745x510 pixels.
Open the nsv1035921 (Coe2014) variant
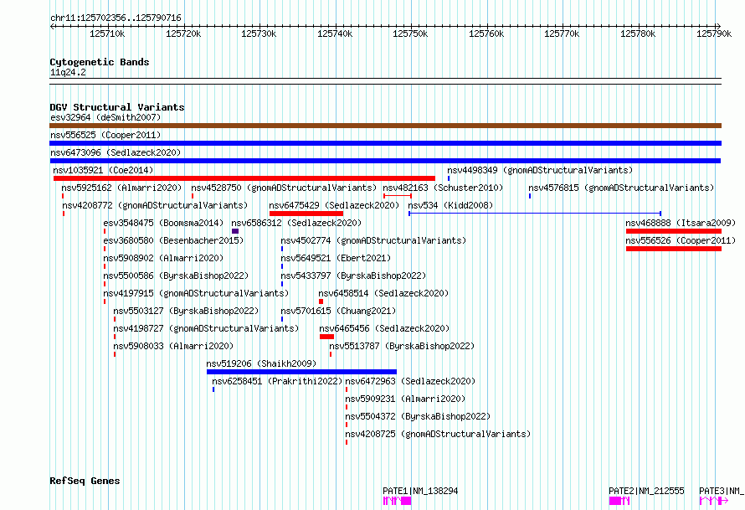click(x=103, y=170)
